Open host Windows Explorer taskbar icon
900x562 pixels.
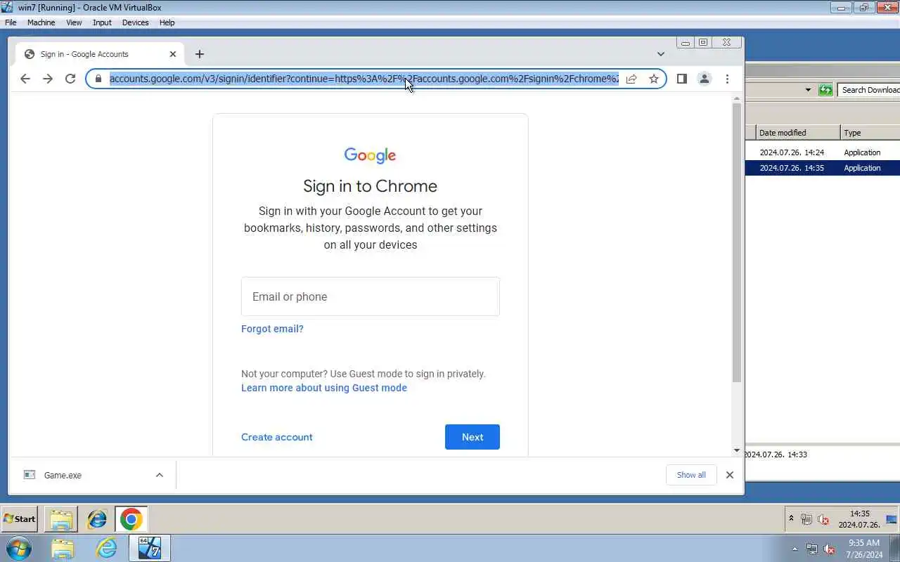[x=62, y=548]
